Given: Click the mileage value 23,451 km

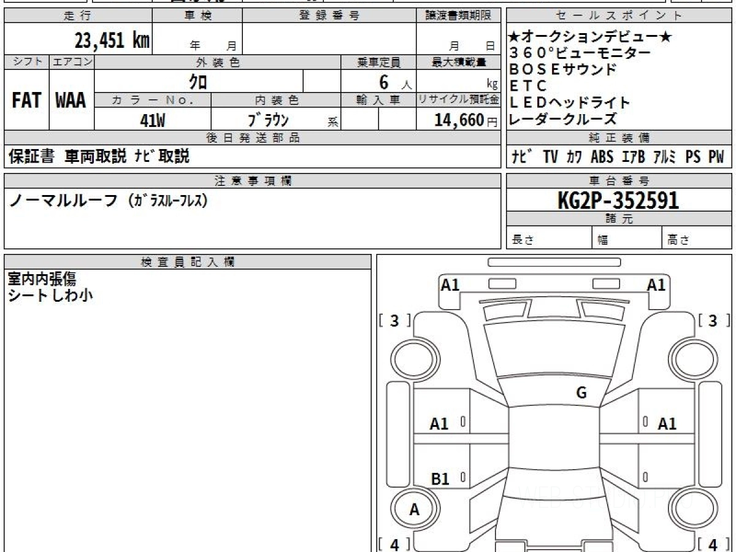Looking at the screenshot, I should coord(112,40).
